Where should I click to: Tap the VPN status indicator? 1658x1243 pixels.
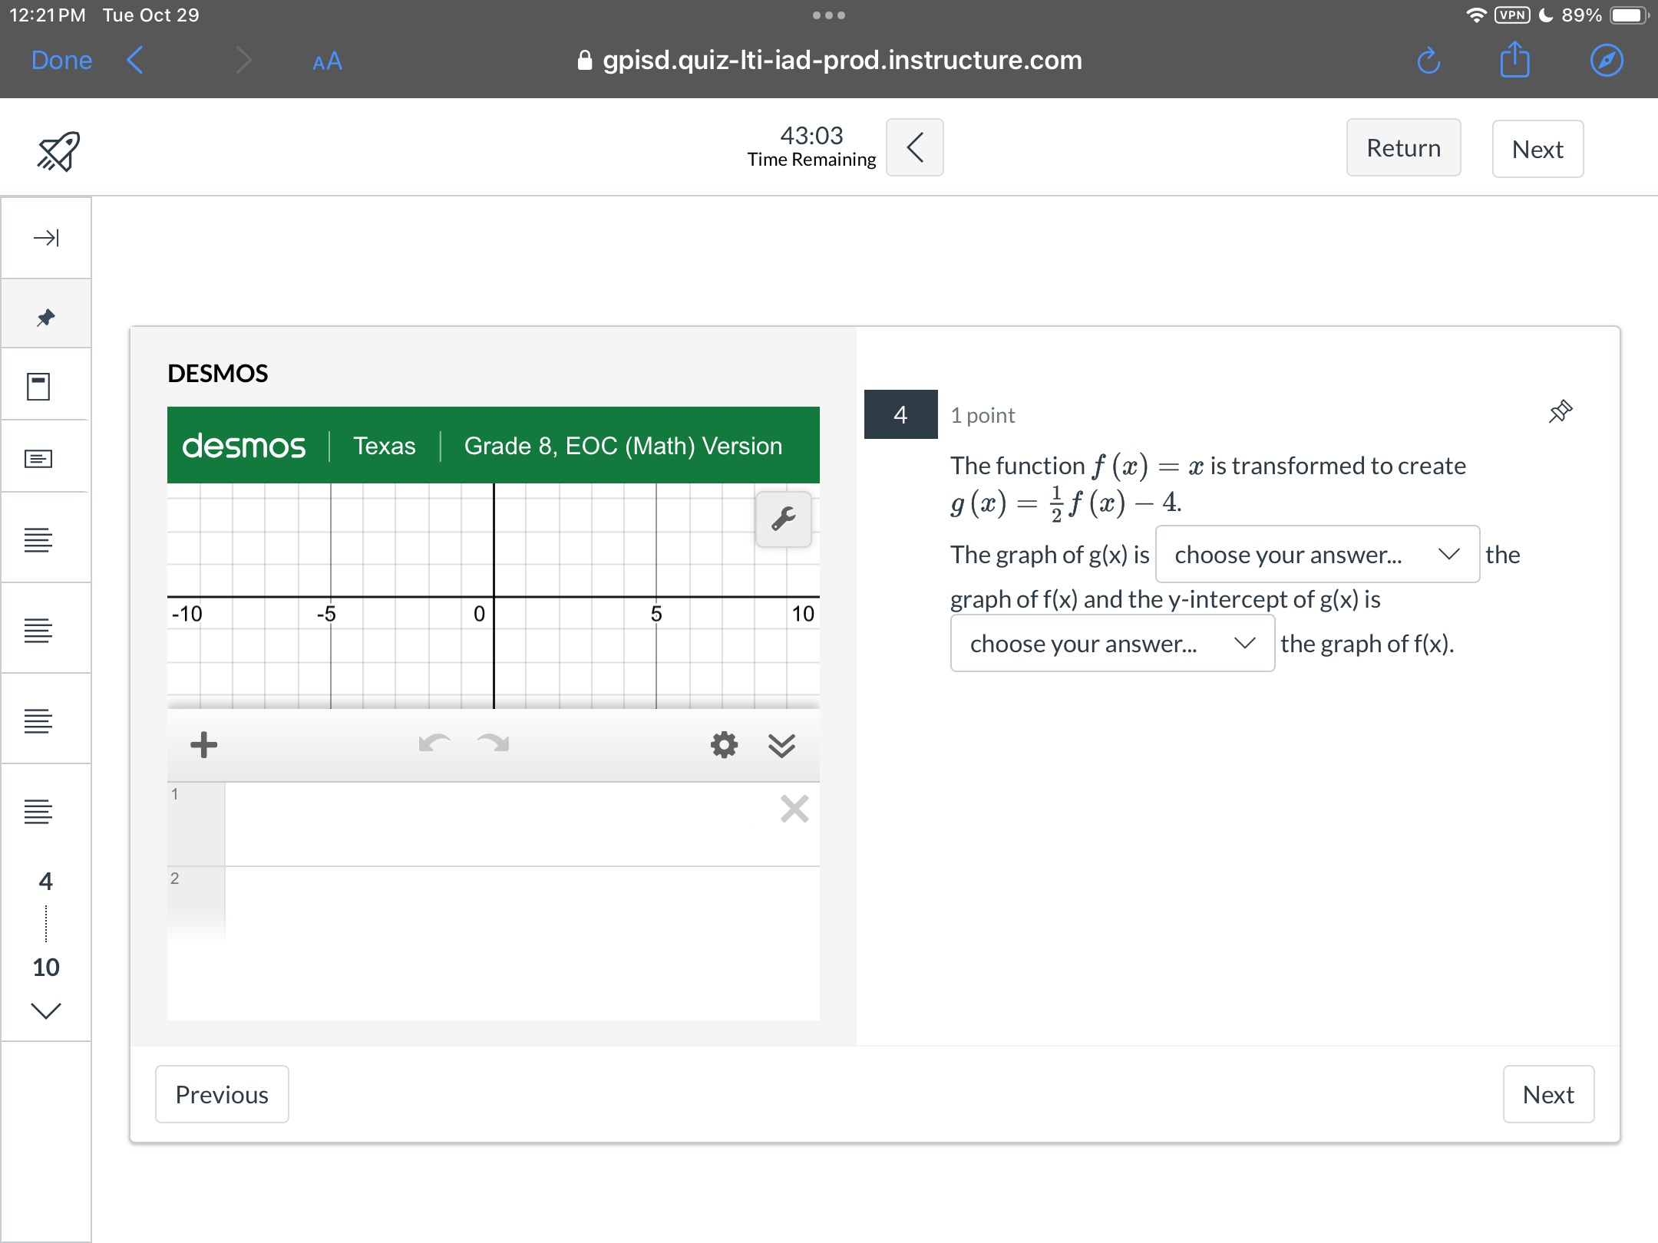coord(1512,15)
